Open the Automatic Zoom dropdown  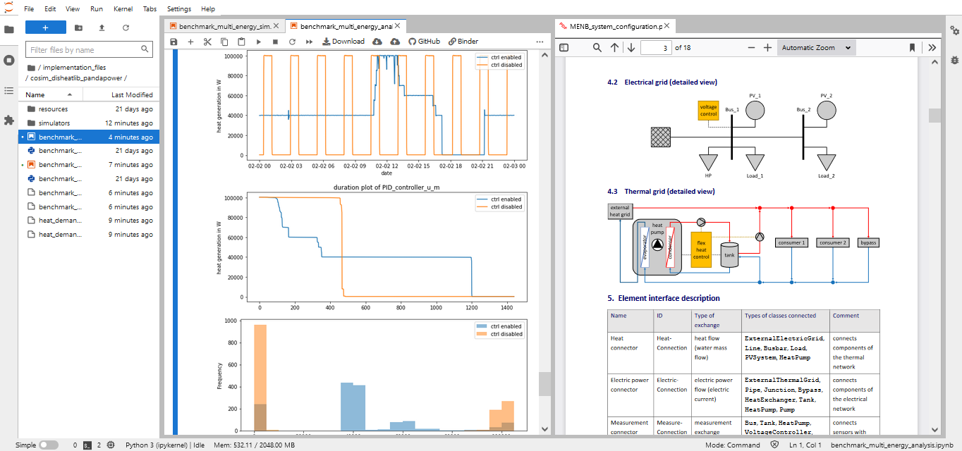817,48
